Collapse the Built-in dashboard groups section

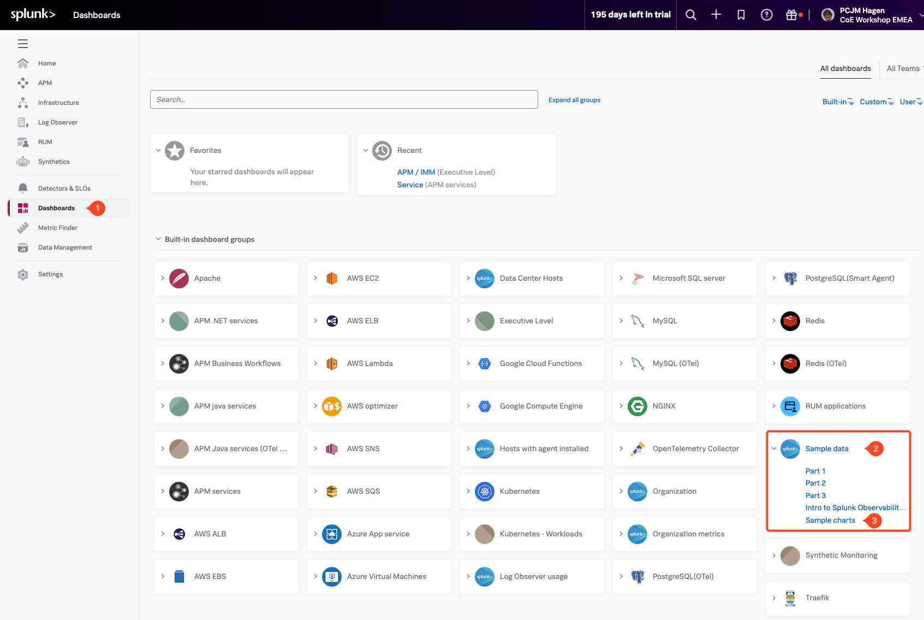[x=158, y=239]
